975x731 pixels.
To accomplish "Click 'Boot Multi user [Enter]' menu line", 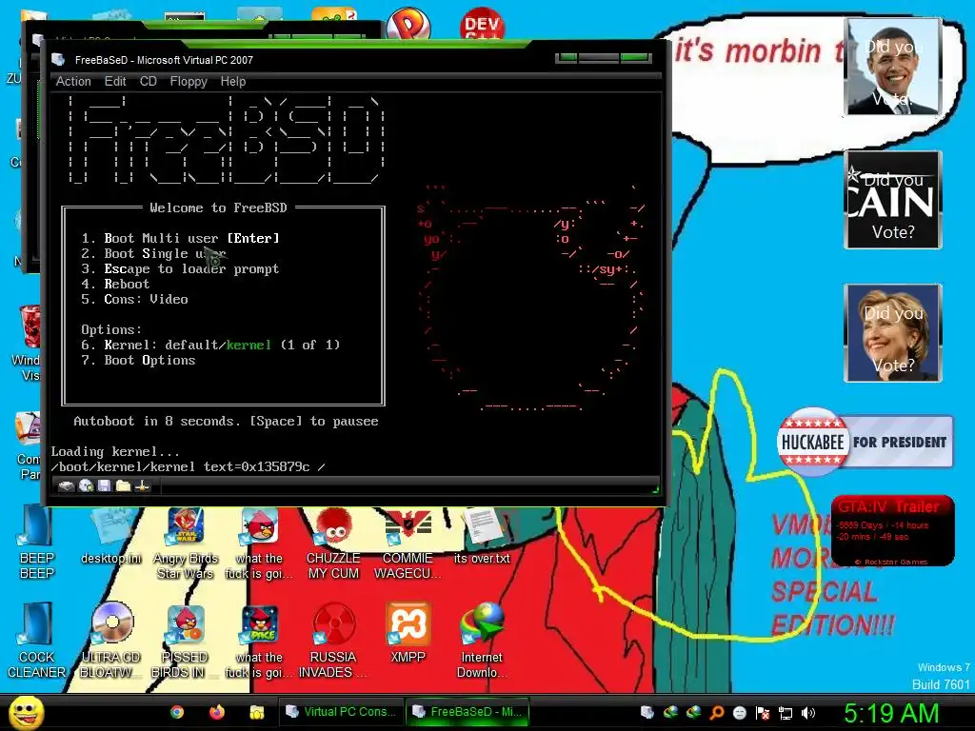I will coord(180,238).
